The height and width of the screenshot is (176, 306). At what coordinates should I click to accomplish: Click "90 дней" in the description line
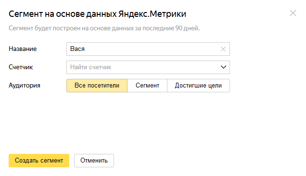point(187,28)
